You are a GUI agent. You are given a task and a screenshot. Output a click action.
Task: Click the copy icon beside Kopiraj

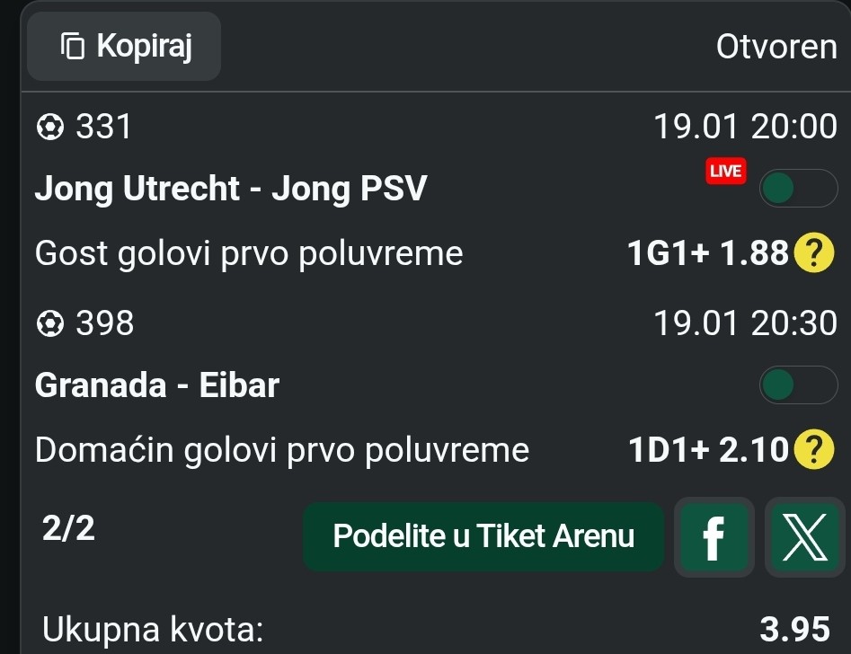click(x=72, y=45)
